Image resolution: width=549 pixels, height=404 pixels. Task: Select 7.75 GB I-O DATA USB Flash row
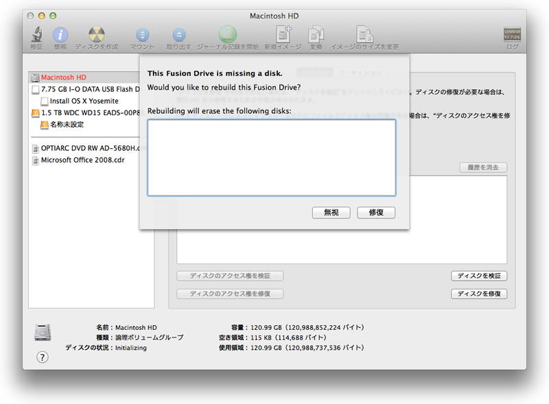pyautogui.click(x=84, y=89)
